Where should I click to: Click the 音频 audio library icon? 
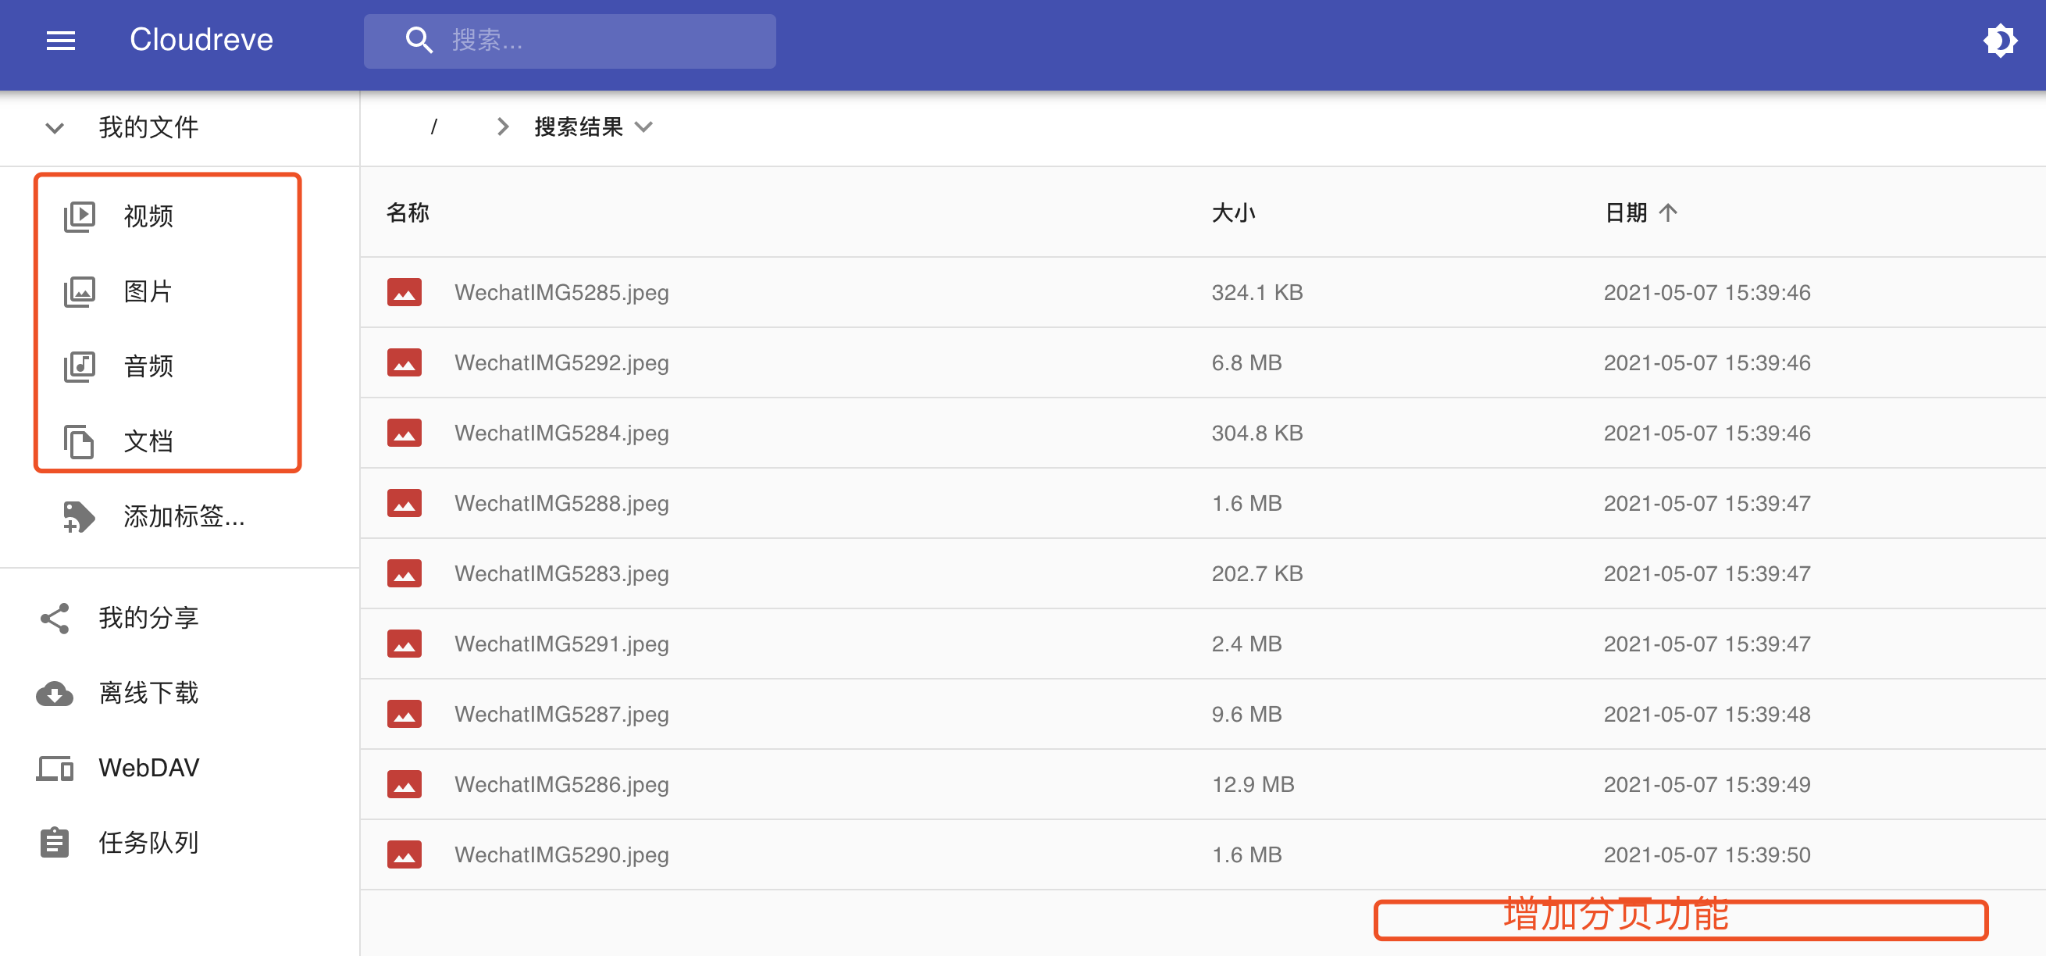pyautogui.click(x=80, y=366)
